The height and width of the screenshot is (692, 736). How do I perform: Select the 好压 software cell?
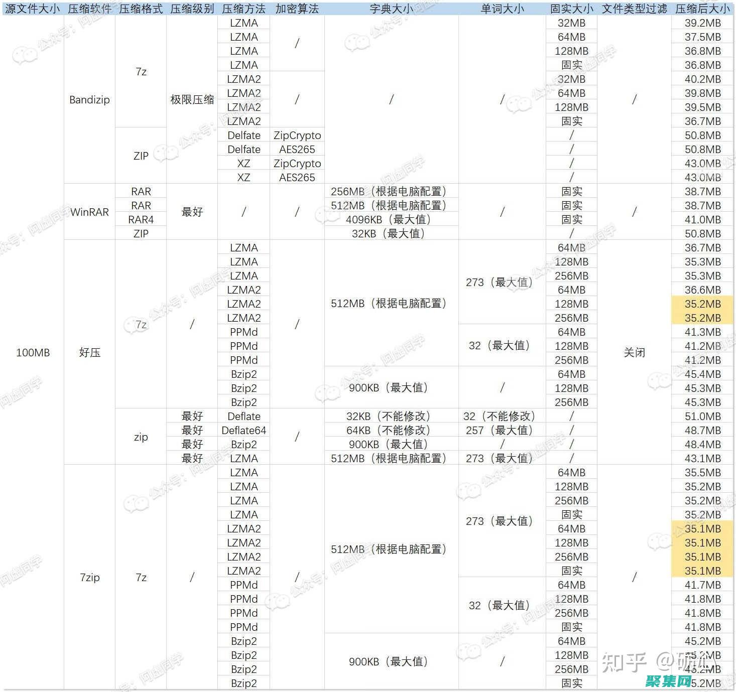coord(89,352)
